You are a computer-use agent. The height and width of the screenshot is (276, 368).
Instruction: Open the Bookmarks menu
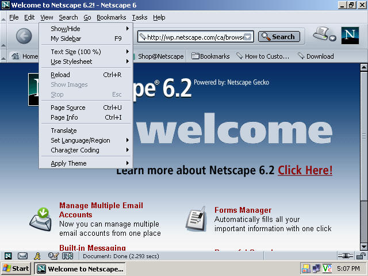[111, 17]
